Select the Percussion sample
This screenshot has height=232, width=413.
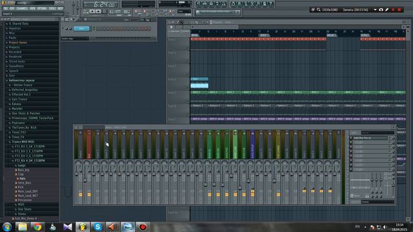click(x=25, y=200)
